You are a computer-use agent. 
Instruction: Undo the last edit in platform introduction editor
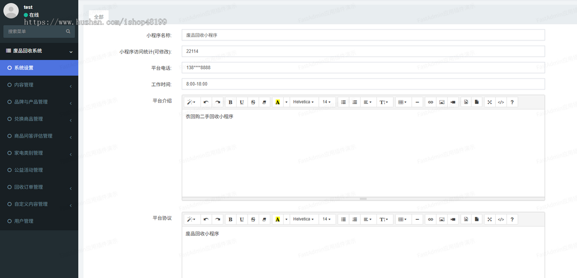coord(206,101)
